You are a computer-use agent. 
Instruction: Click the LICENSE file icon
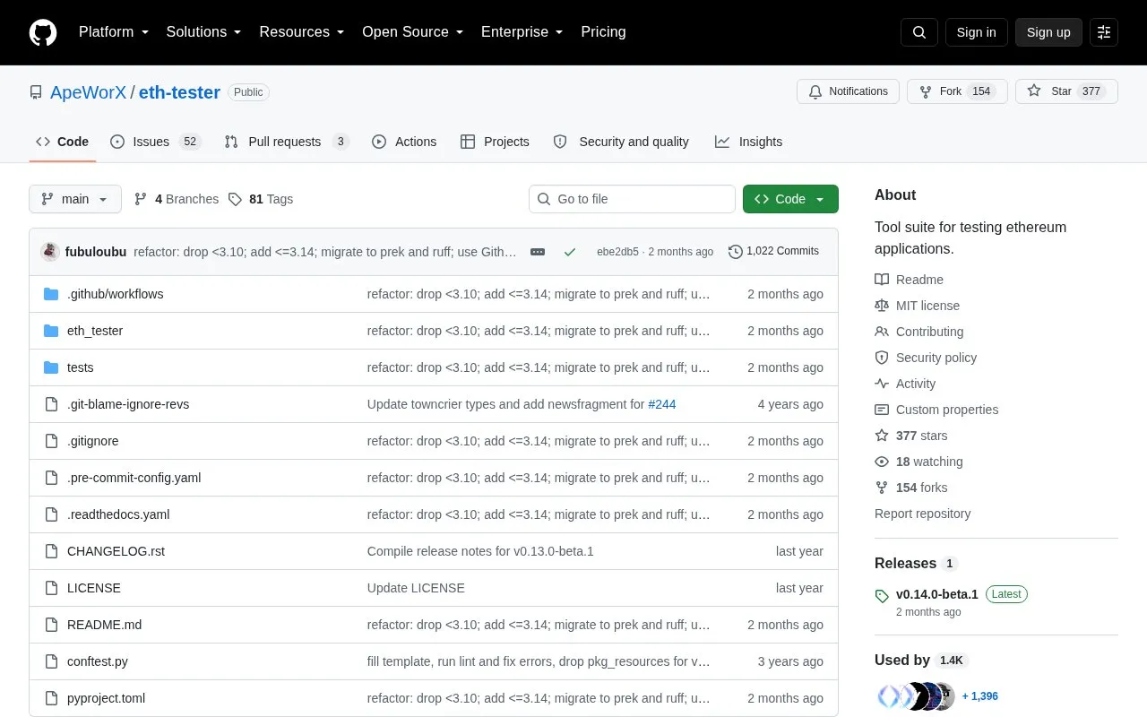coord(51,588)
